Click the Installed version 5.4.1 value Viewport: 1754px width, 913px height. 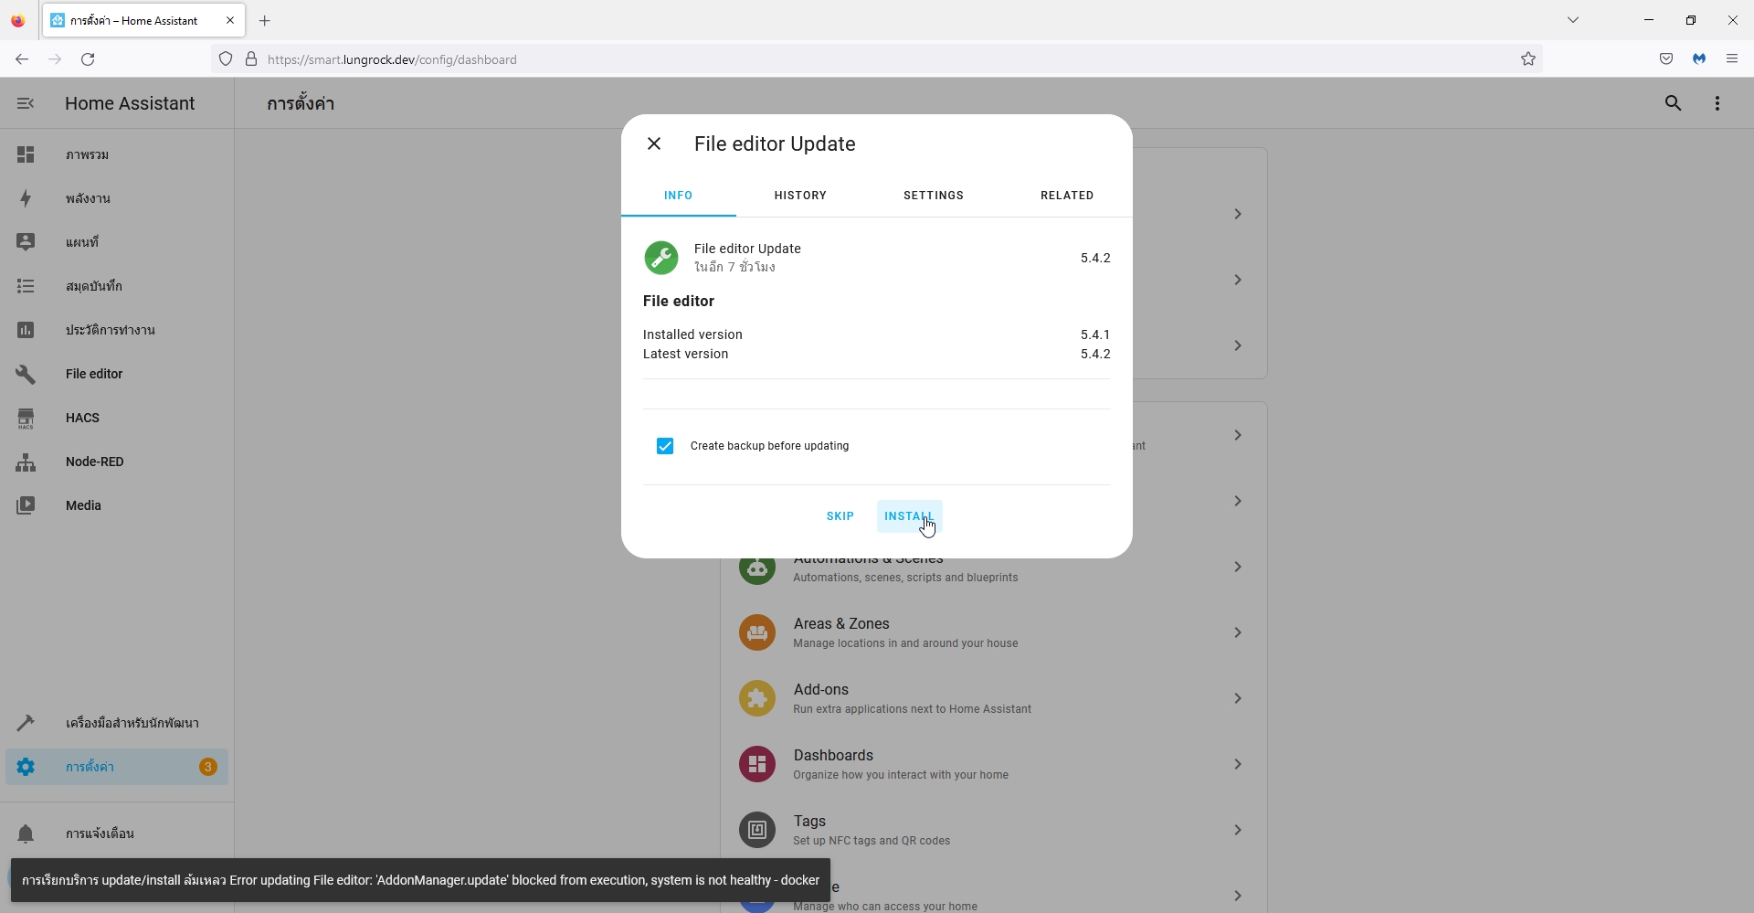[x=1095, y=334]
